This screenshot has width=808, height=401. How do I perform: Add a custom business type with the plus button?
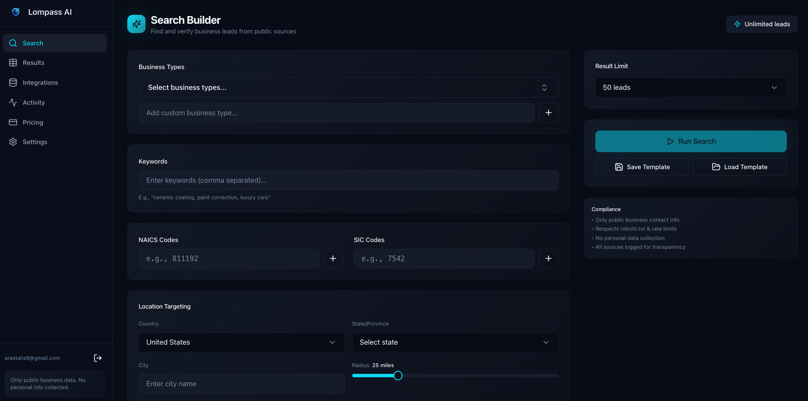548,112
